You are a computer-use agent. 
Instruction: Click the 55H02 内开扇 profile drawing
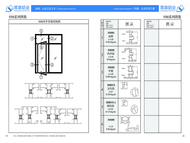click(129, 55)
